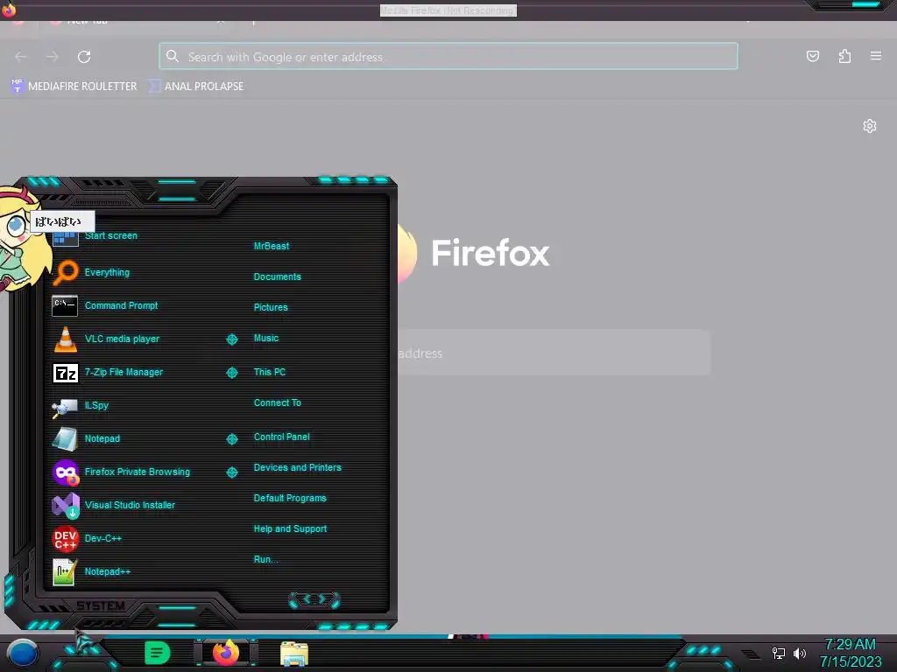The width and height of the screenshot is (897, 672).
Task: Launch Dev-C++ icon
Action: [x=65, y=538]
